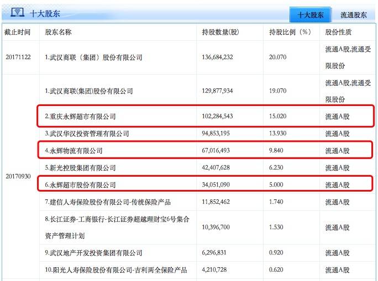378x281 pixels.
Task: Click shareholder 6.永辉超市股份有限公司
Action: pos(80,185)
